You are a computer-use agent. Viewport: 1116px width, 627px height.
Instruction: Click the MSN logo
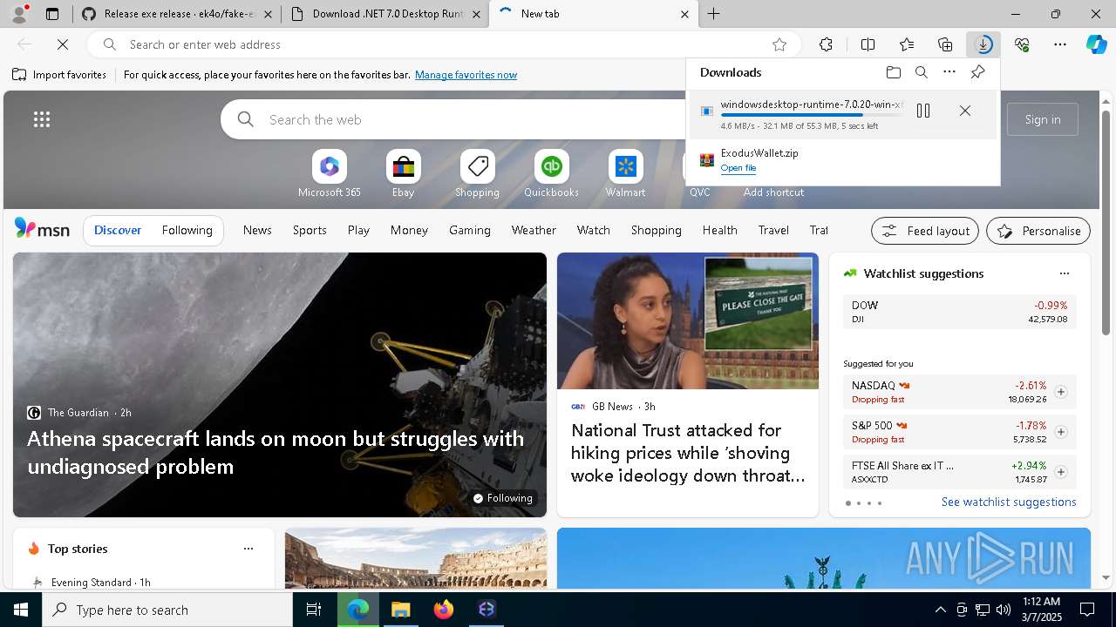[42, 230]
